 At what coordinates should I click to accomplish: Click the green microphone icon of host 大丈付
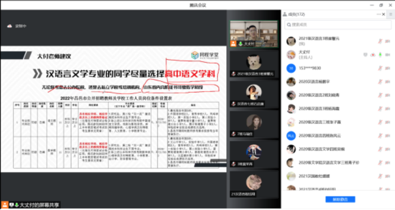(380, 55)
